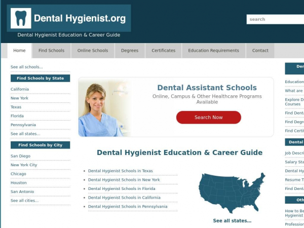
Task: Open the Home tab
Action: 19,51
